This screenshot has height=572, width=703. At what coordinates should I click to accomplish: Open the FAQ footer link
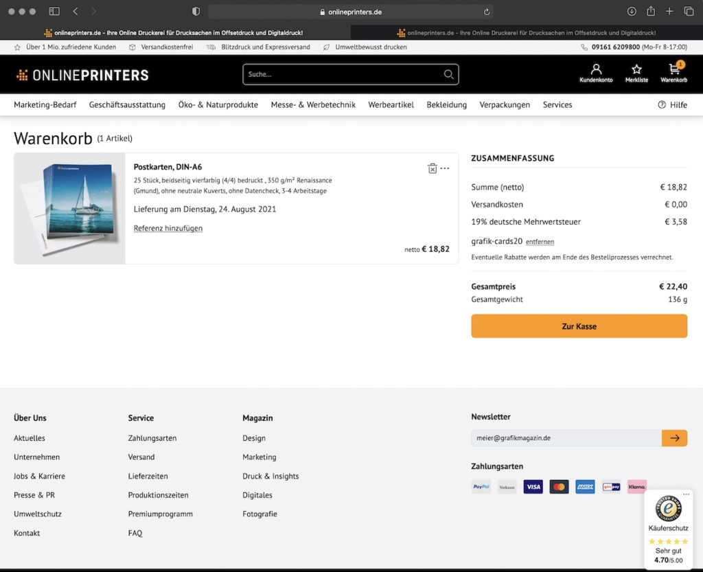135,533
